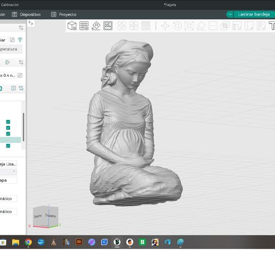This screenshot has height=275, width=275.
Task: Select the Cut tool
Action: click(213, 26)
